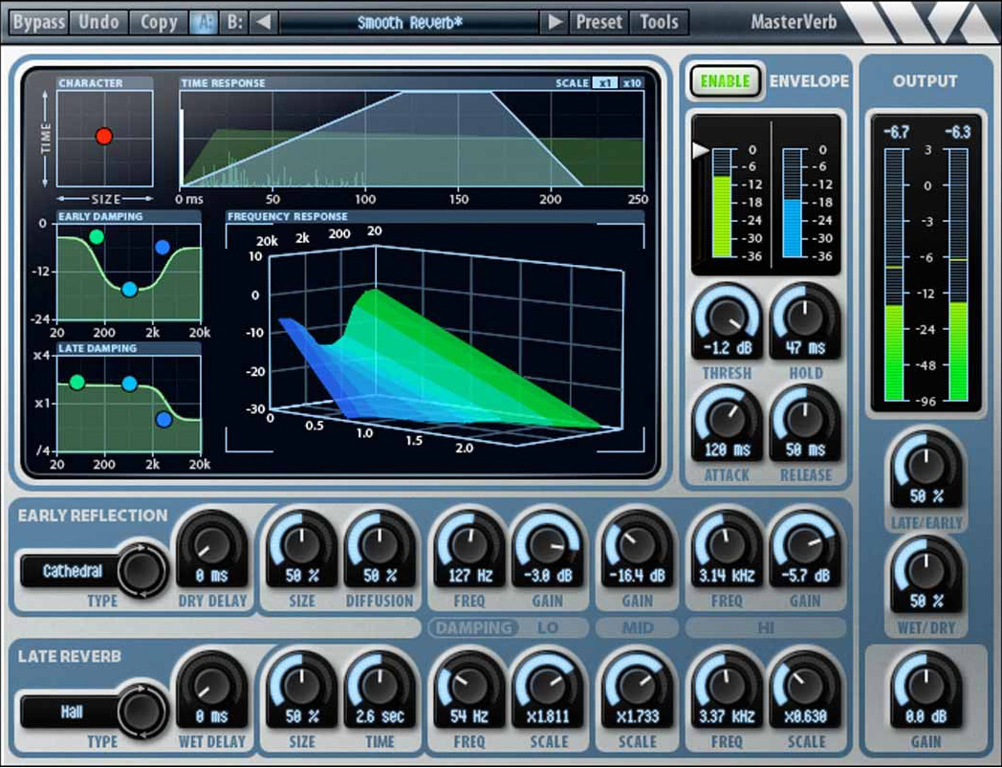Click the early reflection type rotary knob
The width and height of the screenshot is (1002, 768).
142,570
